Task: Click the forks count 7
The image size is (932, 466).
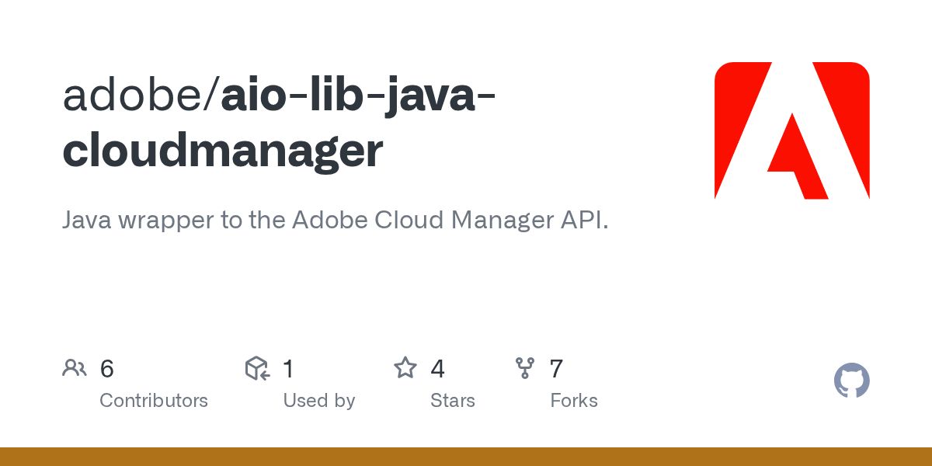Action: click(556, 369)
